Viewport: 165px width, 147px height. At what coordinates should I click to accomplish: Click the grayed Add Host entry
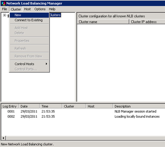click(29, 28)
